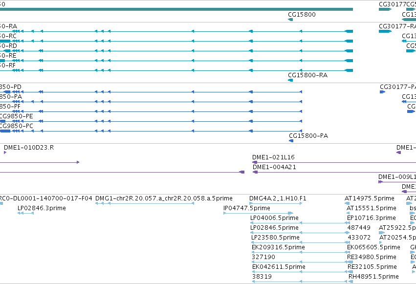The width and height of the screenshot is (416, 284).
Task: Click the CG9850-PE protein label
Action: point(17,116)
